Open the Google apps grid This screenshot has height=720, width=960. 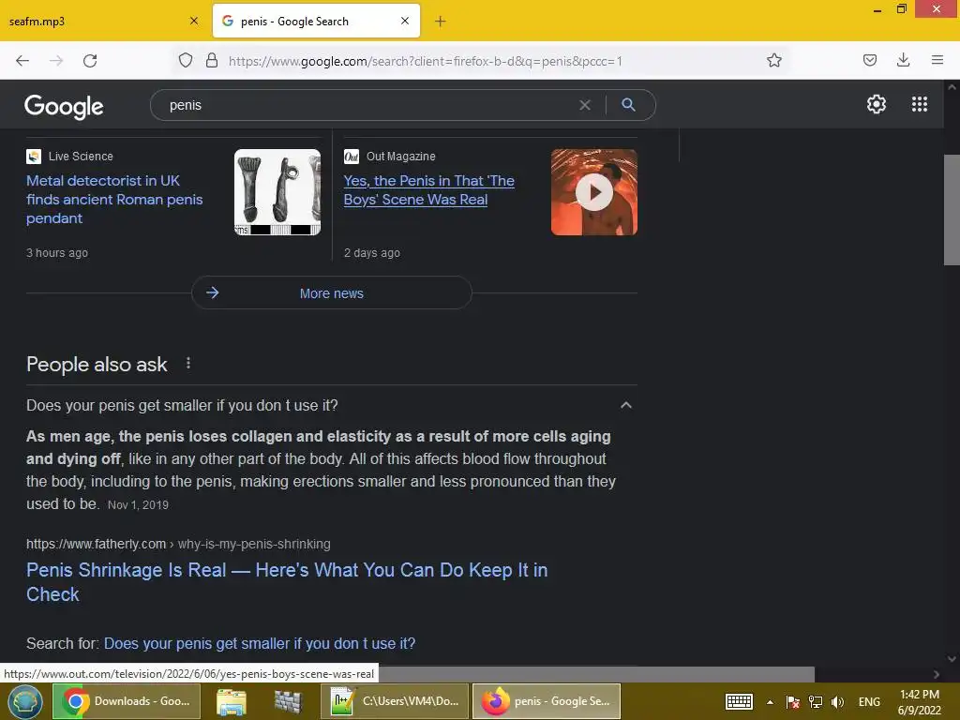(x=920, y=104)
